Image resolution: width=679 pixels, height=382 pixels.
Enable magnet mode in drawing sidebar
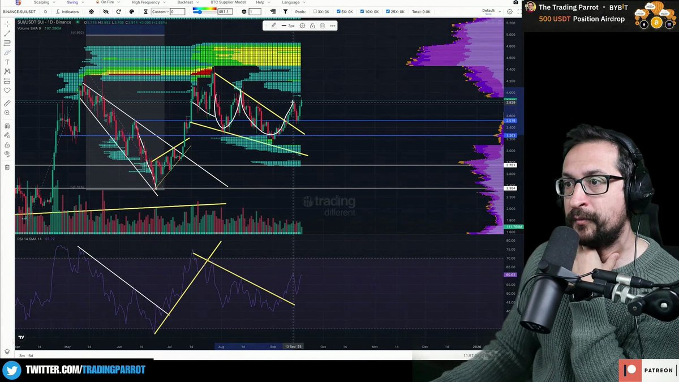[x=7, y=126]
